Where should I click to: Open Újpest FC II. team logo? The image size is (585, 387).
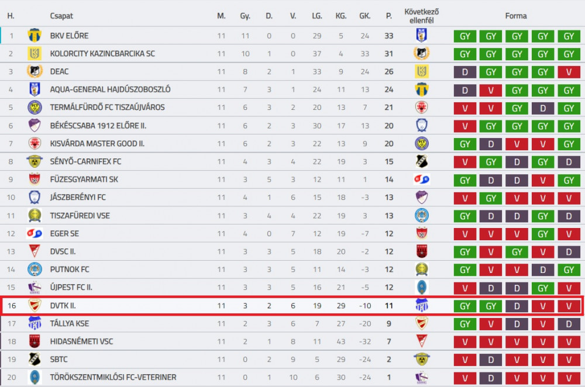[35, 287]
